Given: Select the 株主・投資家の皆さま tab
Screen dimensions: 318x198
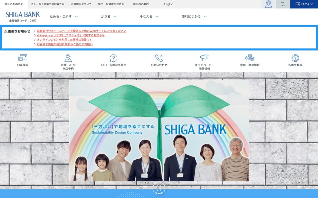Looking at the screenshot, I should coord(111,4).
